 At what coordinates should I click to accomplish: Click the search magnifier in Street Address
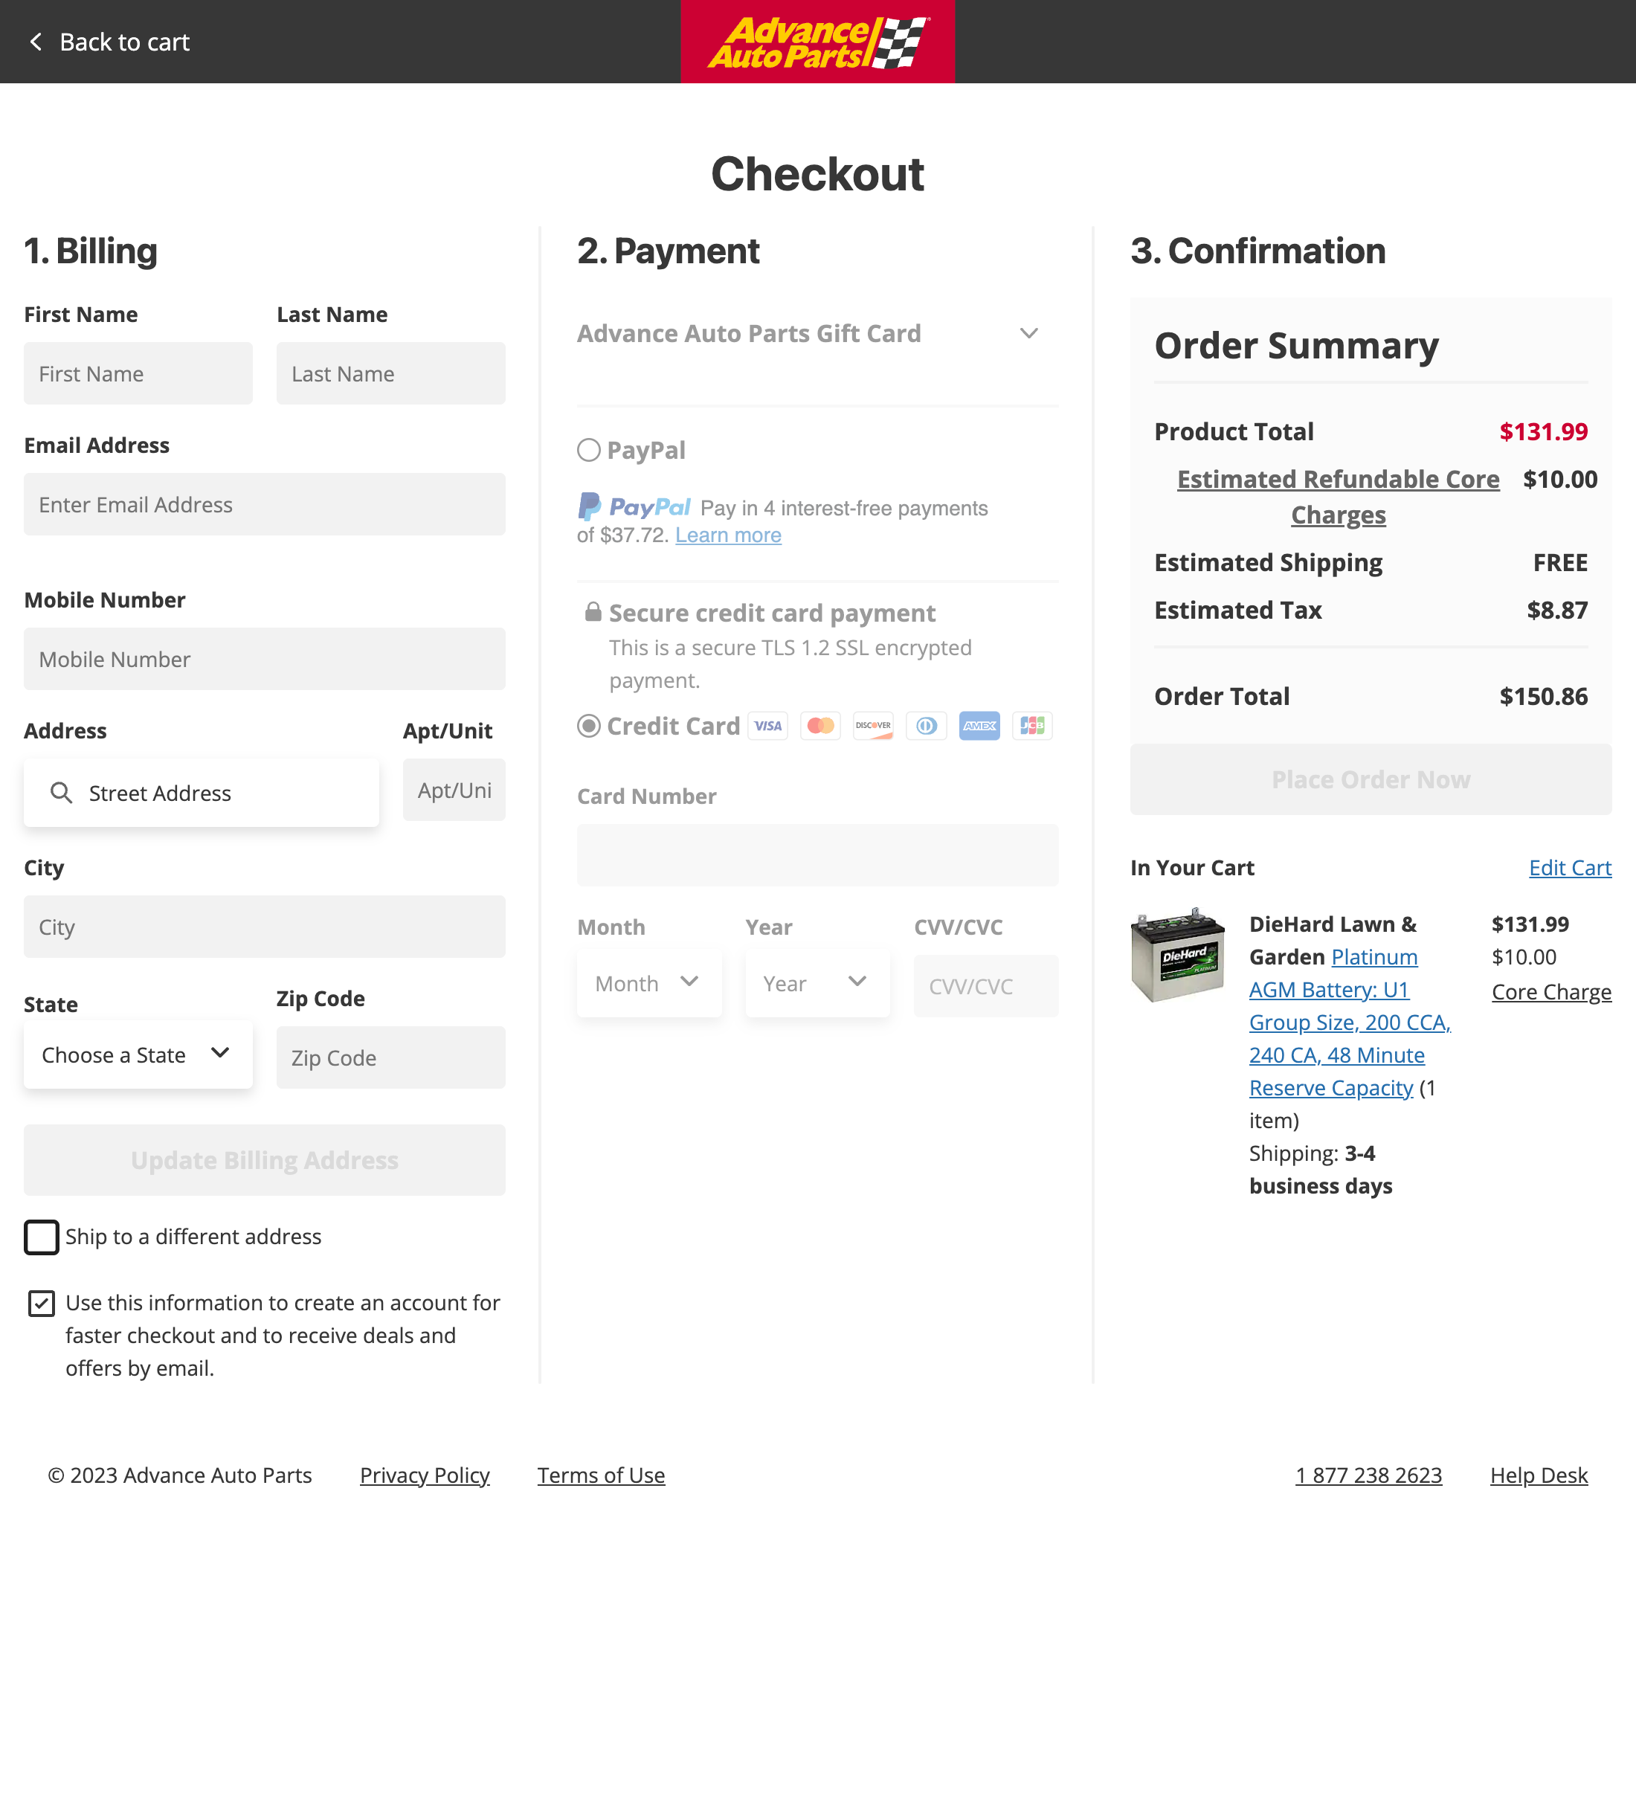61,792
